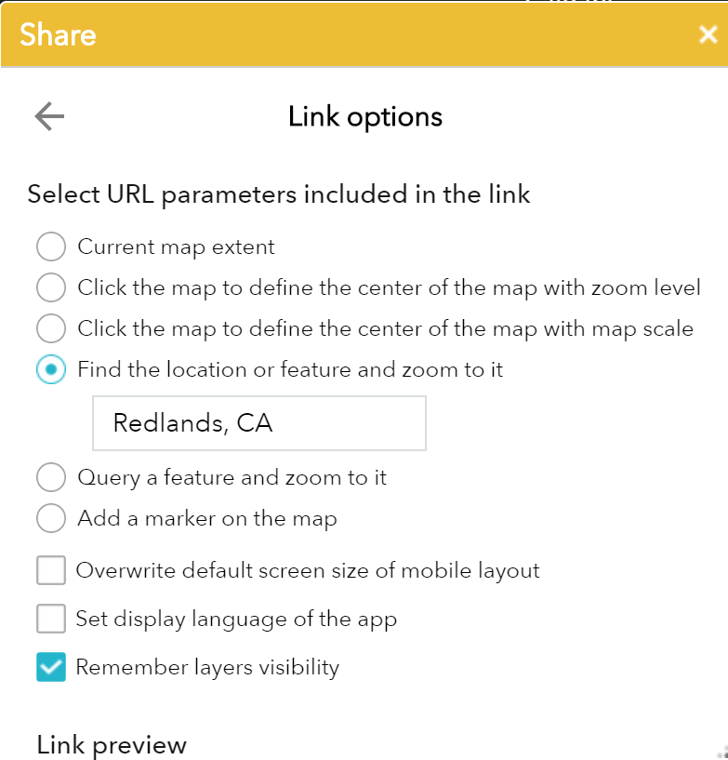Image resolution: width=728 pixels, height=760 pixels.
Task: Click the yellow "Share" title bar
Action: click(58, 34)
